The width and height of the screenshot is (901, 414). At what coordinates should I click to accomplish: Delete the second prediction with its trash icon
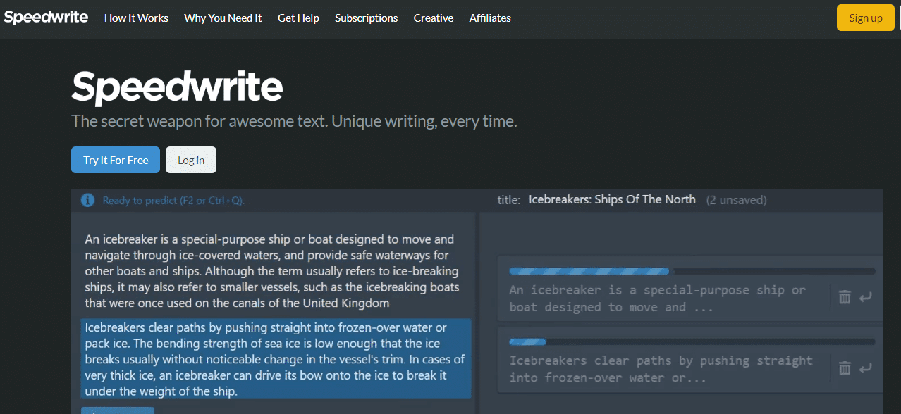click(x=845, y=368)
